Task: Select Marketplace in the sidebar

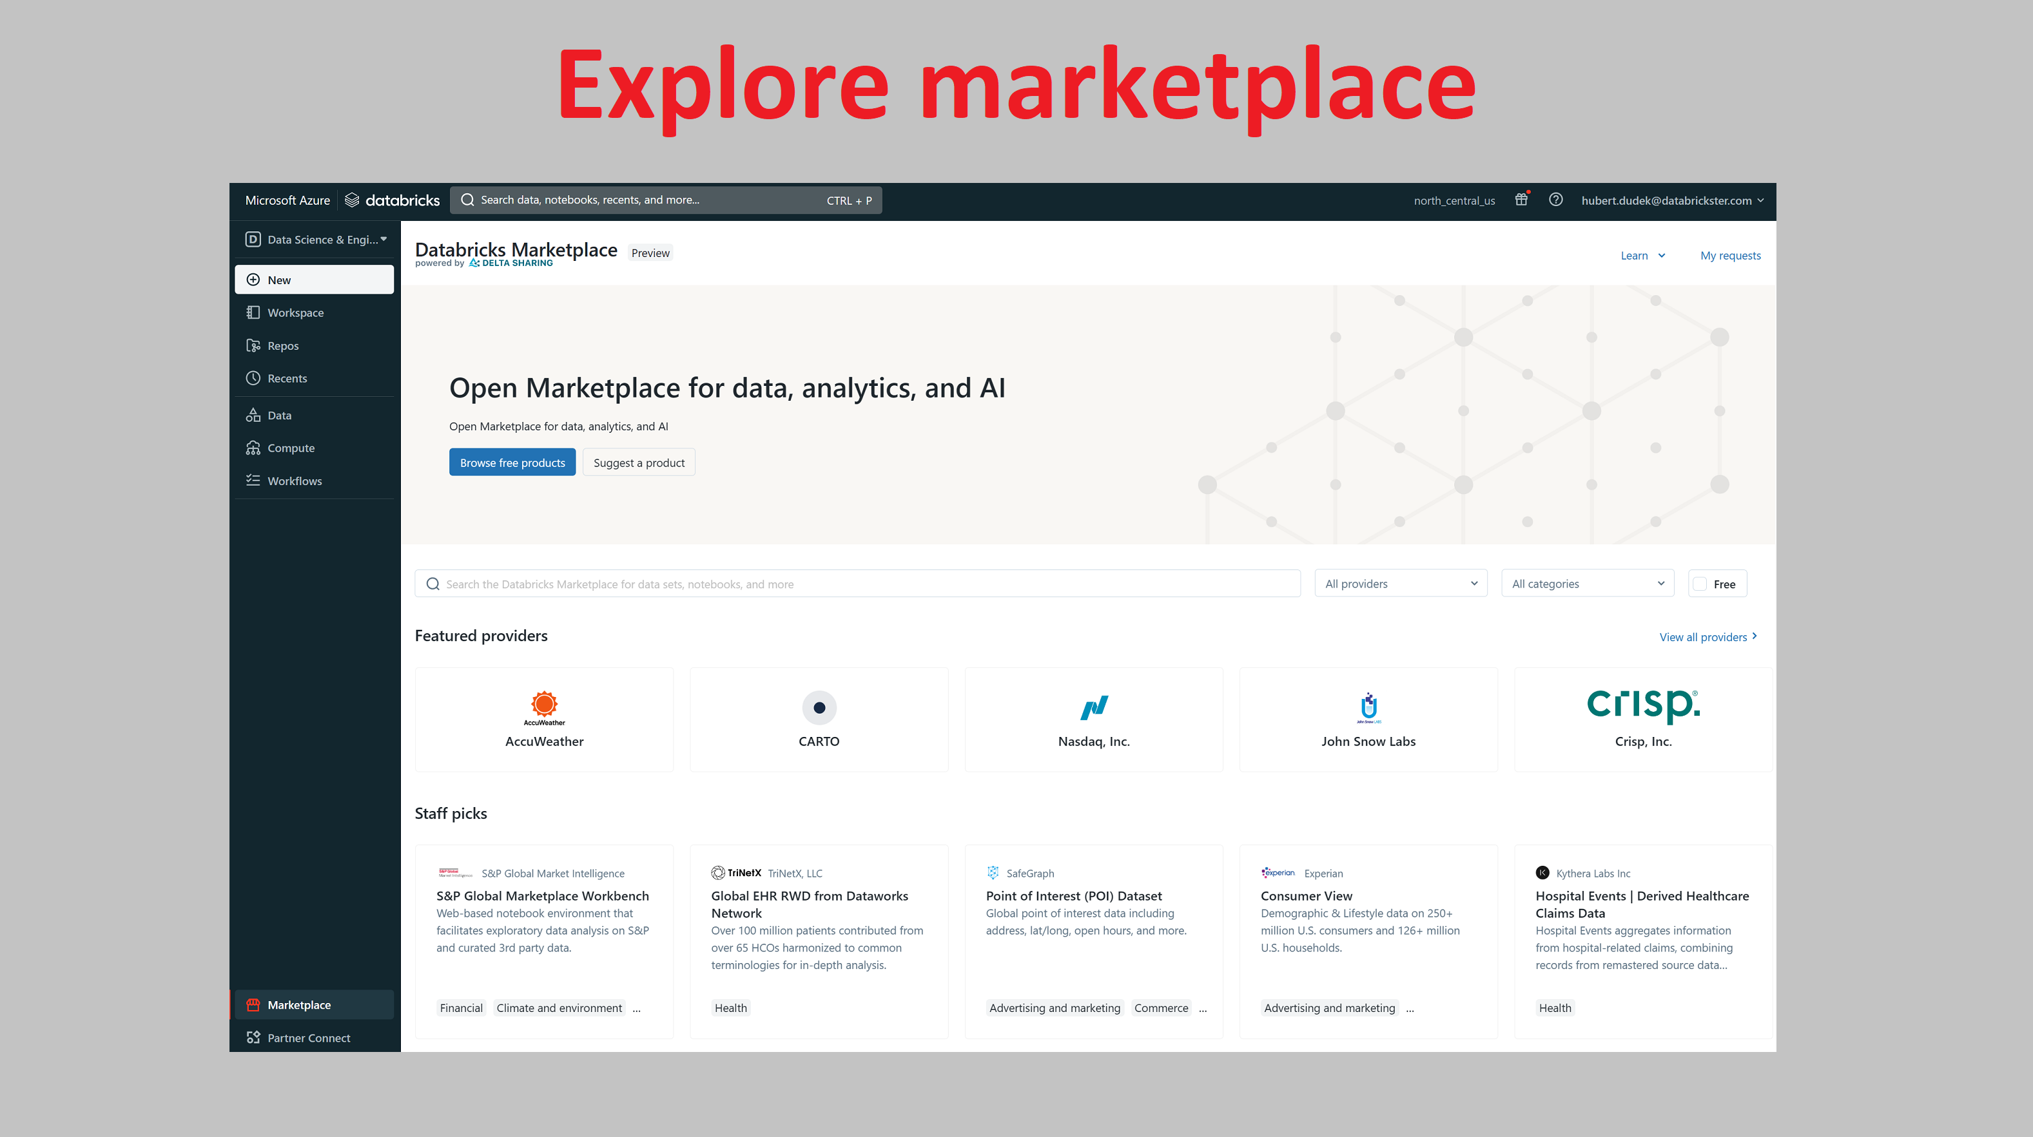Action: point(298,1004)
